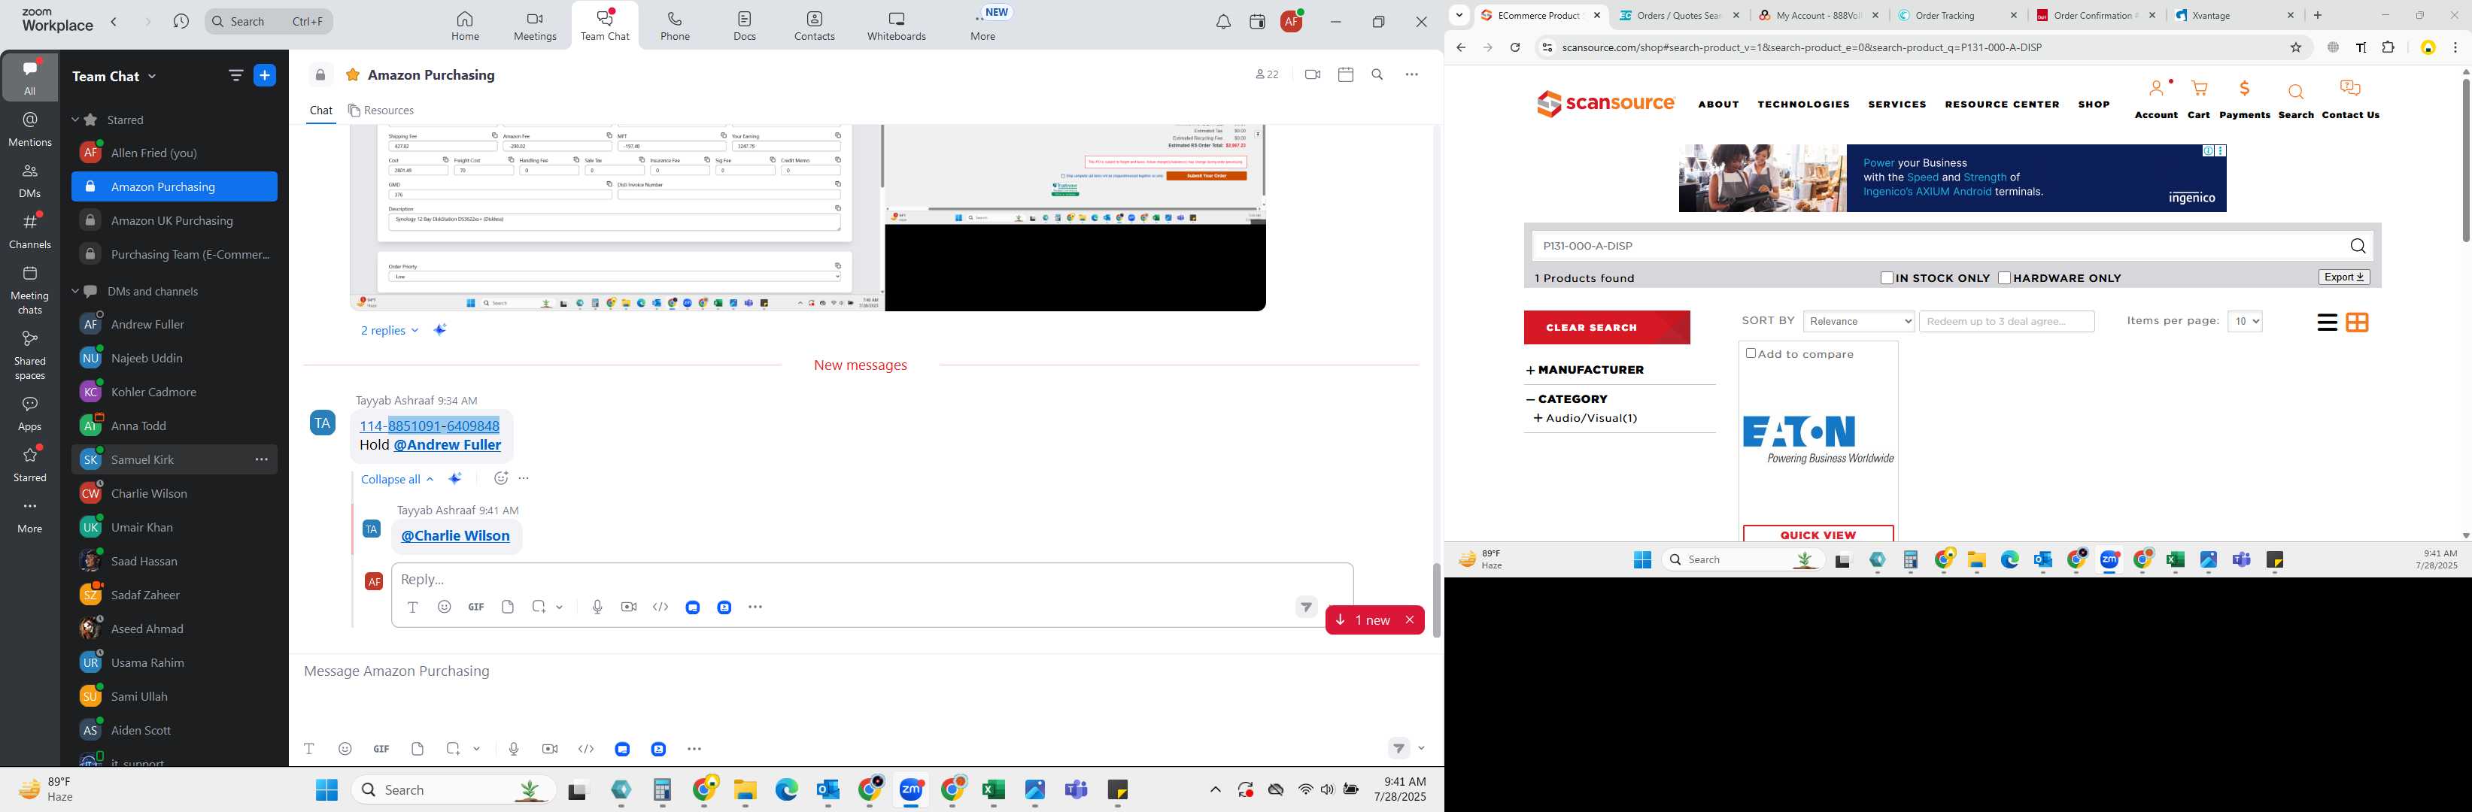Tick Add to compare checkbox
2472x812 pixels.
coord(1751,354)
